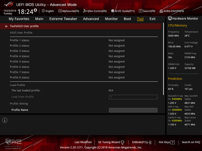202x151 pixels.
Task: Select the Profile Name label
Action: (20, 110)
